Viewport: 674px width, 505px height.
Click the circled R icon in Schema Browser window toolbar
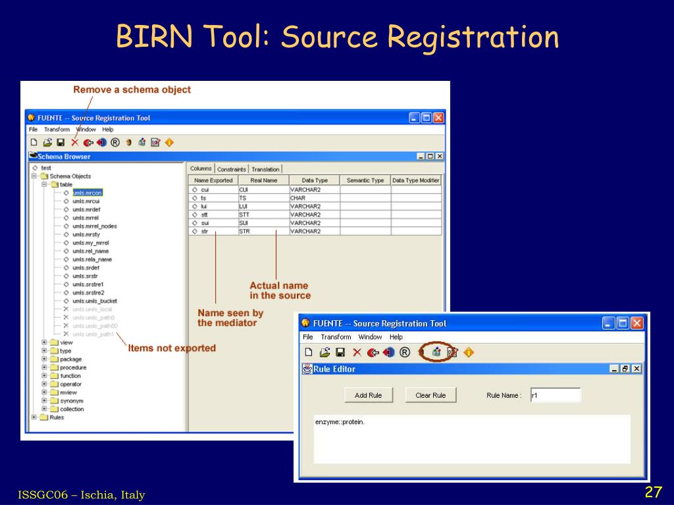click(x=115, y=143)
